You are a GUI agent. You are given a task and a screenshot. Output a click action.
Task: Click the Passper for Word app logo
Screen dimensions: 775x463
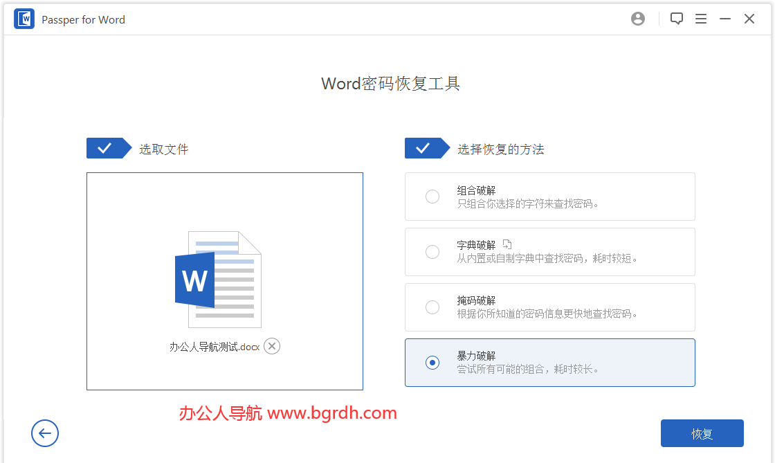23,19
